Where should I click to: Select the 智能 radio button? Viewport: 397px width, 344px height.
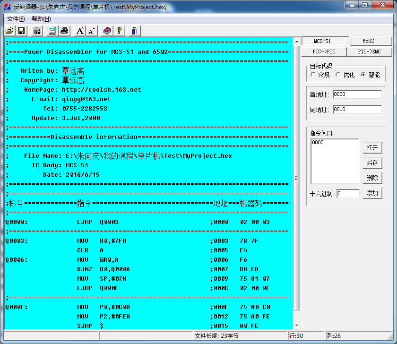click(x=363, y=75)
